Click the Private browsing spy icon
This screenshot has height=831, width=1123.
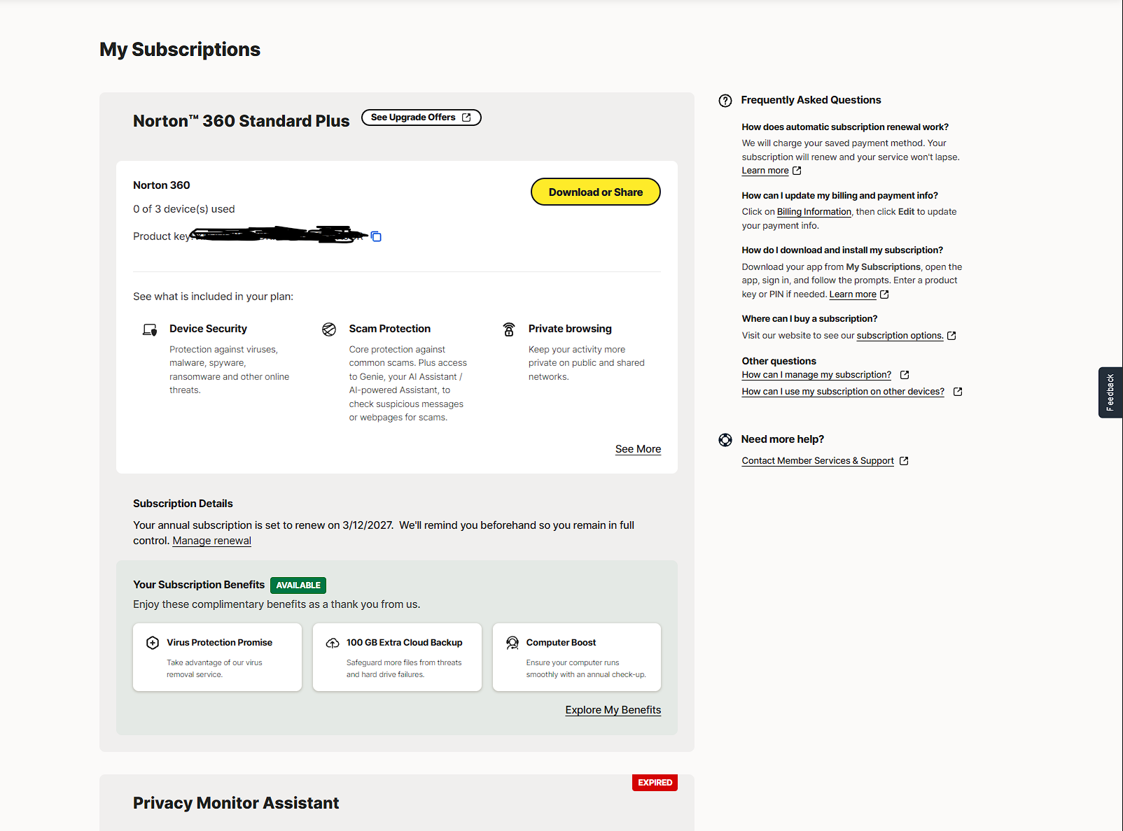coord(509,329)
